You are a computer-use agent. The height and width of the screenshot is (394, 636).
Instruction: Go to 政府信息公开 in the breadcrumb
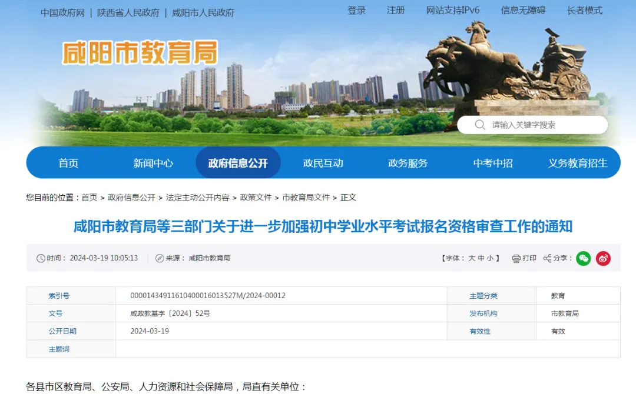click(x=131, y=198)
